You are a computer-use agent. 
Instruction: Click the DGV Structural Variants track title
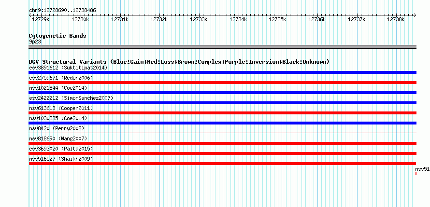[x=179, y=62]
